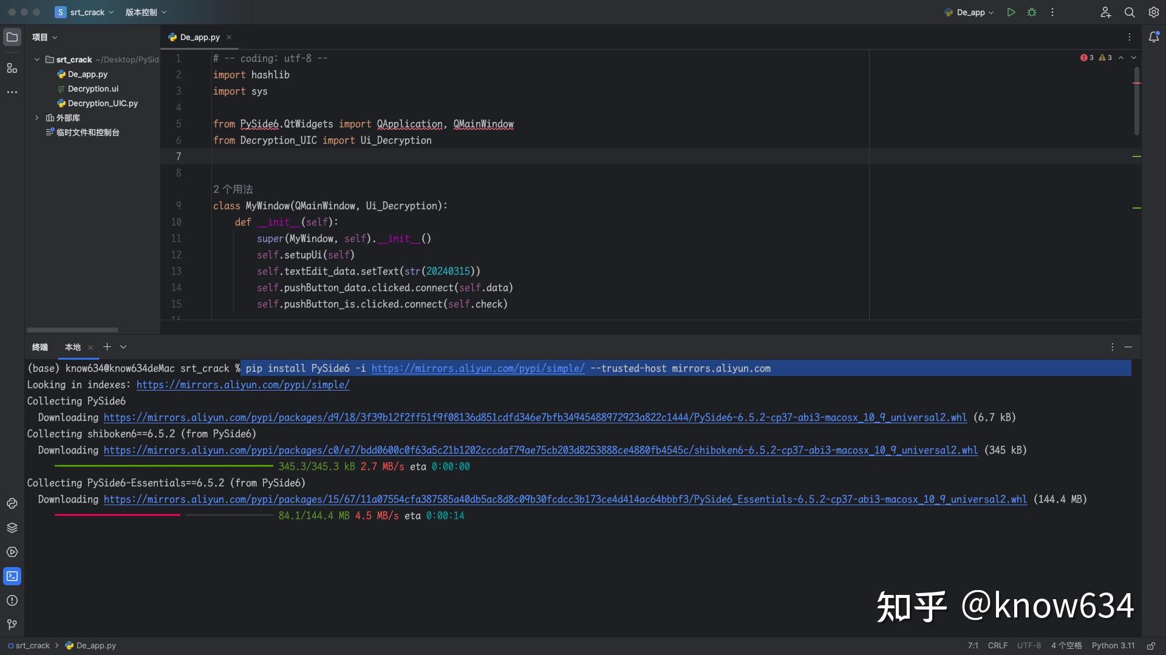Open IDE settings via the gear icon
The height and width of the screenshot is (655, 1166).
point(1153,12)
